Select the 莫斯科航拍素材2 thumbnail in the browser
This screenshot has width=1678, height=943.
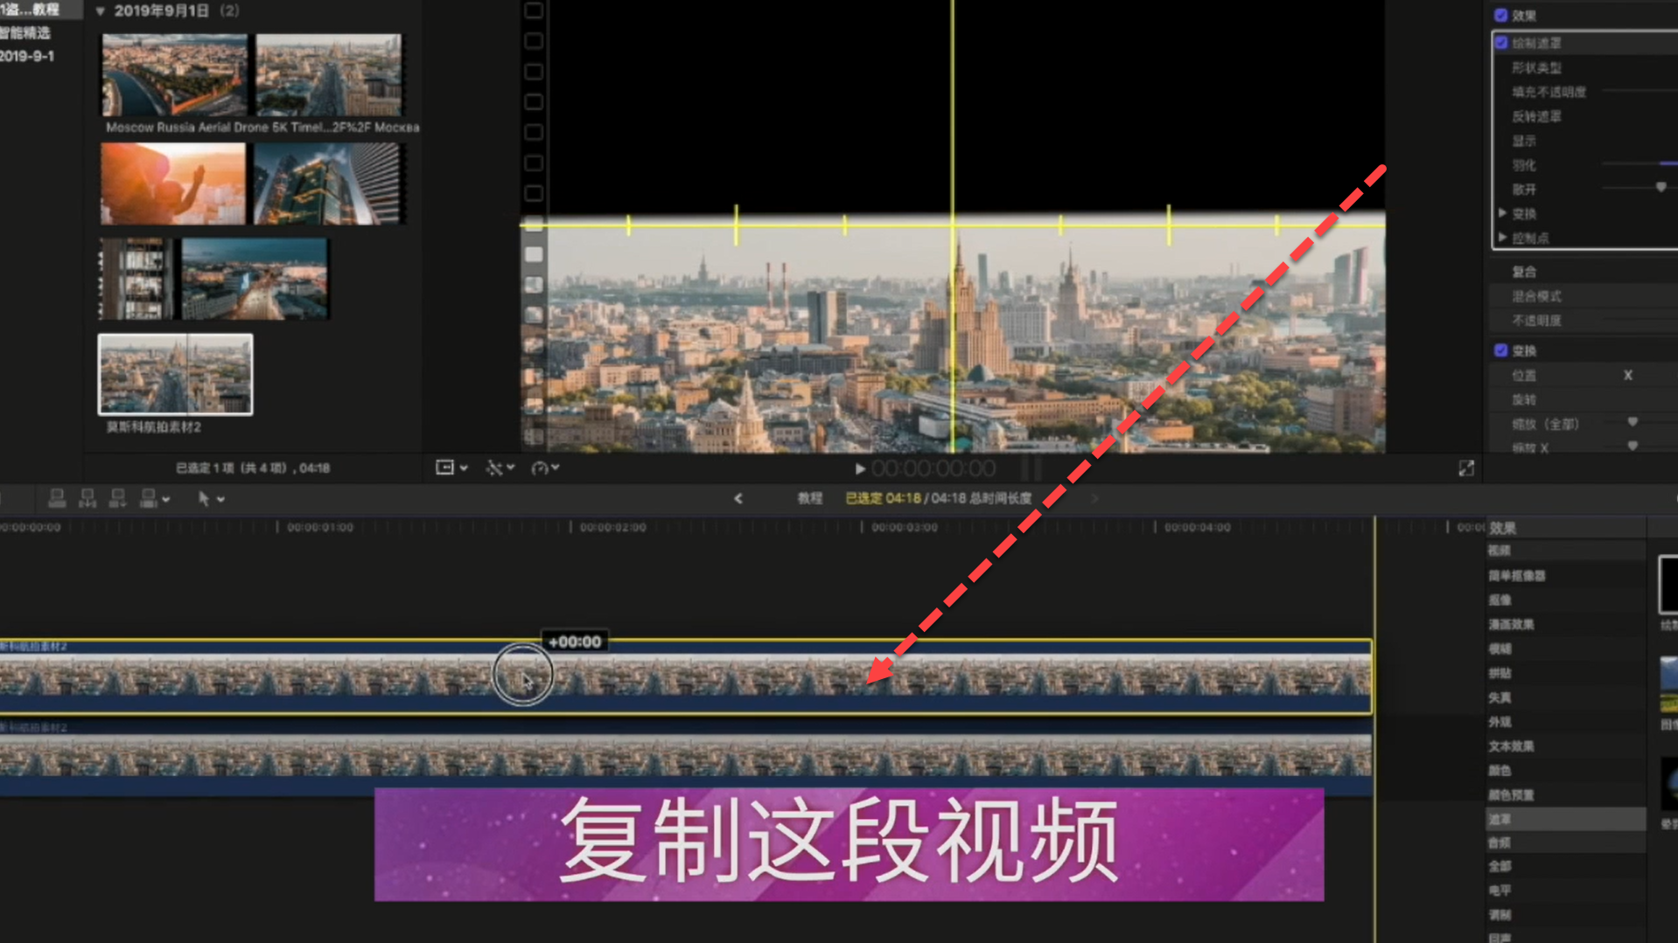click(x=174, y=374)
